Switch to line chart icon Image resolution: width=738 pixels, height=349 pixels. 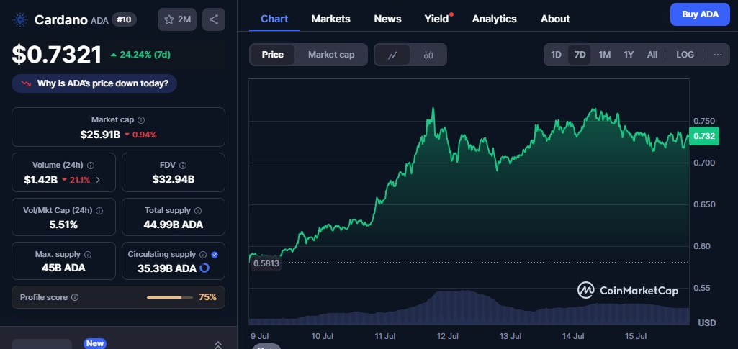point(392,55)
